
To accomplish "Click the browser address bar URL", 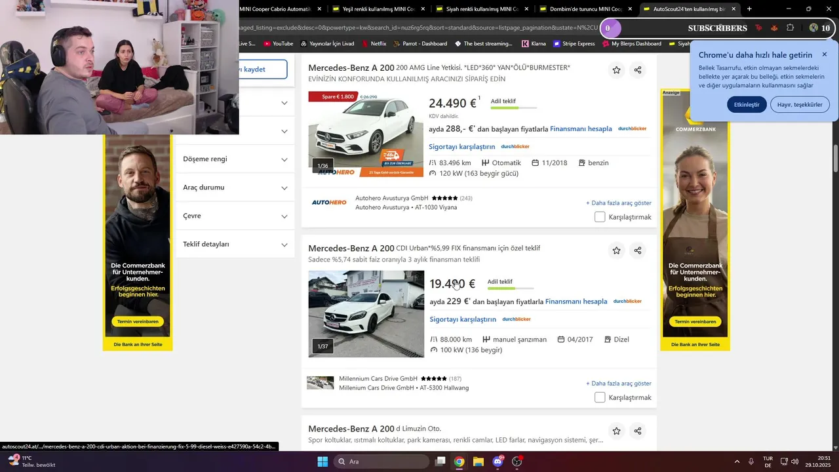I will coord(419,28).
